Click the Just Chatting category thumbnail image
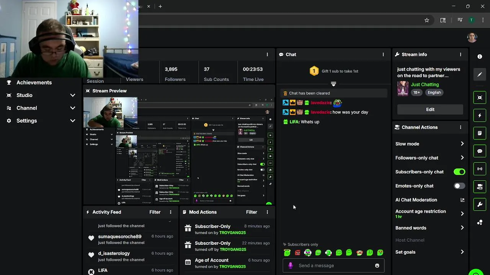This screenshot has width=490, height=275. click(x=403, y=88)
